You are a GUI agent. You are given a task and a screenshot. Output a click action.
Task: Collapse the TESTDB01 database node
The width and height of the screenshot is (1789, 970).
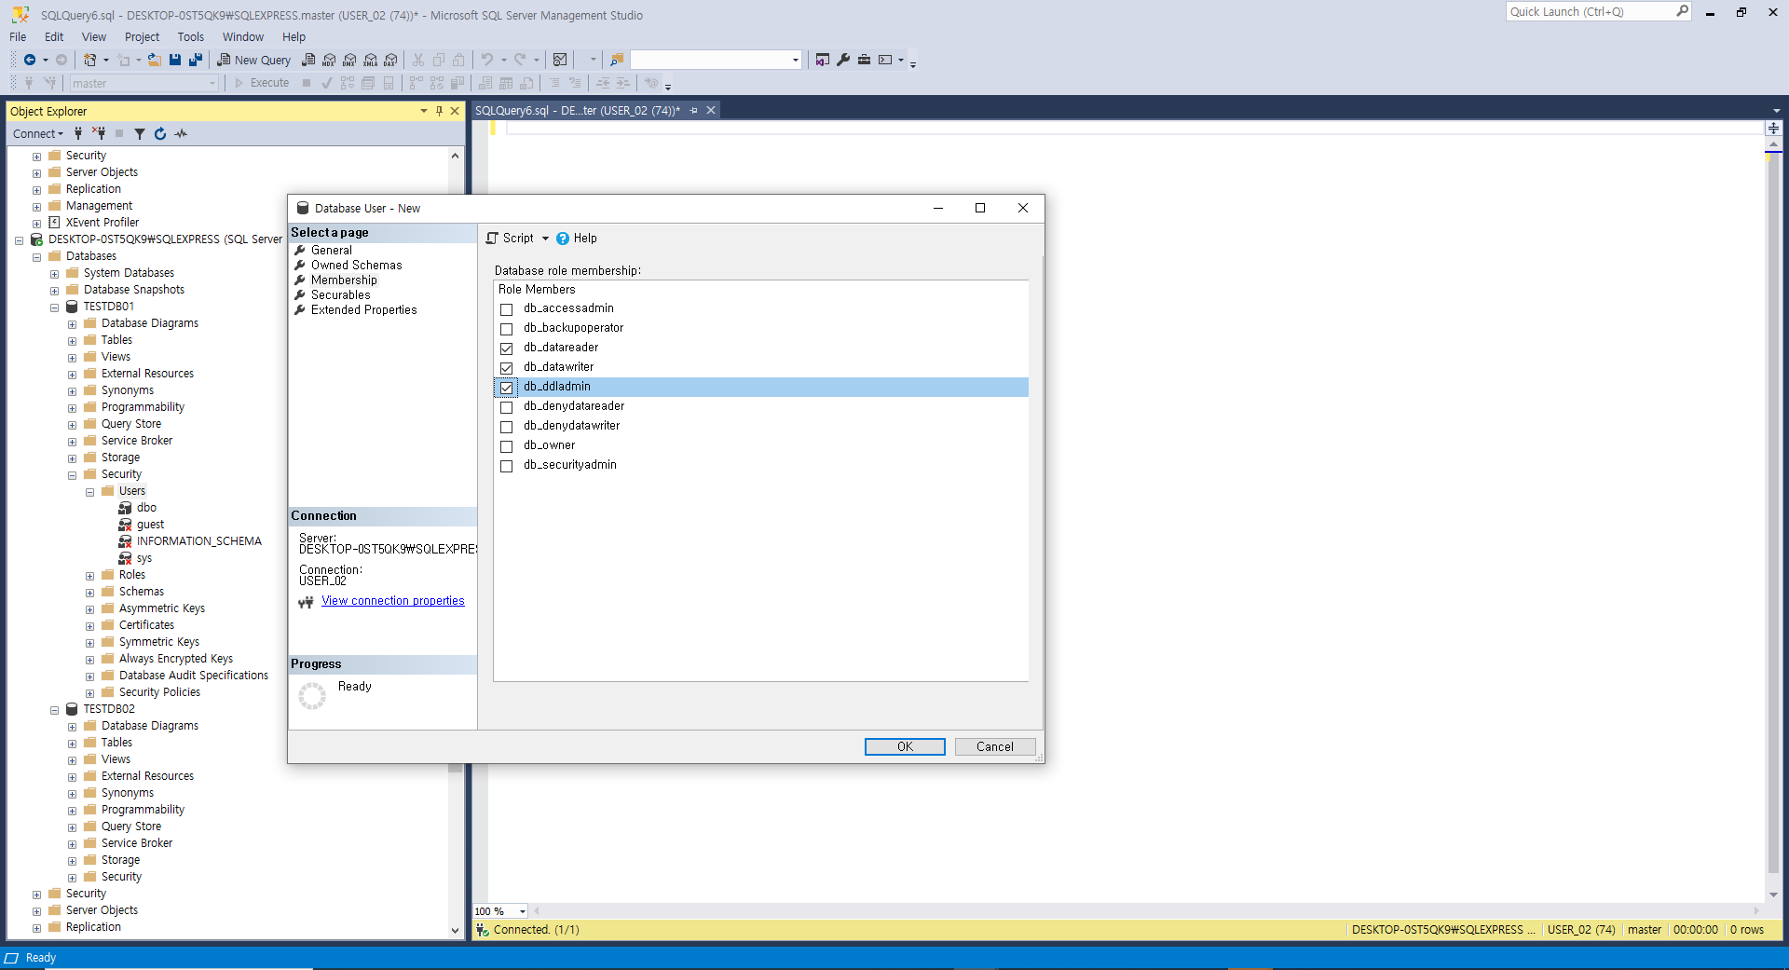(54, 307)
